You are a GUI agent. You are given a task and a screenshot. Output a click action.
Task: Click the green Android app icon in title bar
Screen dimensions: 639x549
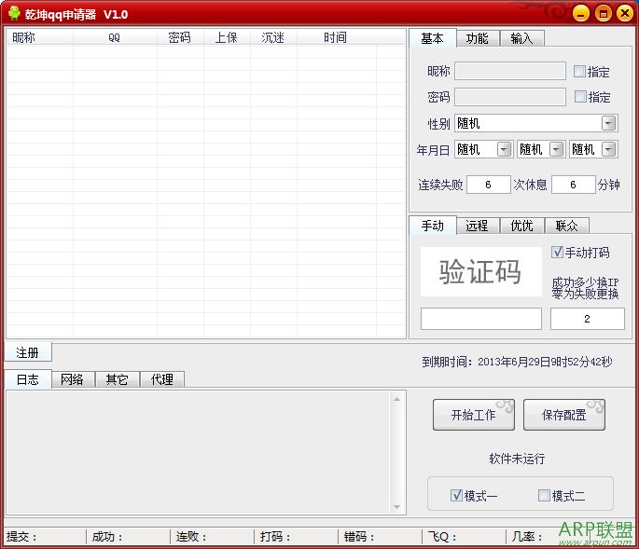tap(14, 13)
